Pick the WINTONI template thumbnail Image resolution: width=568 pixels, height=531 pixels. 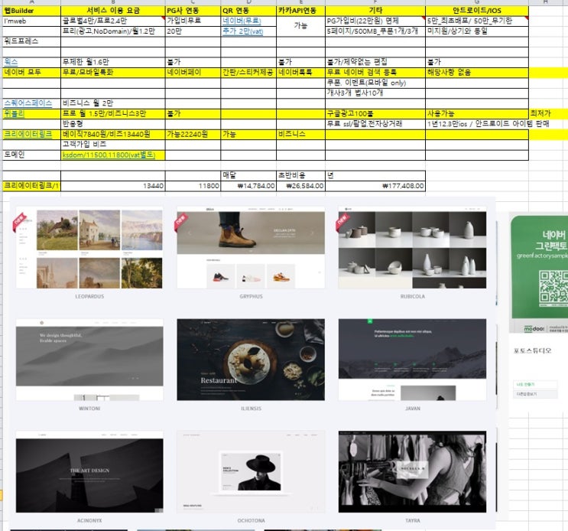pos(89,360)
